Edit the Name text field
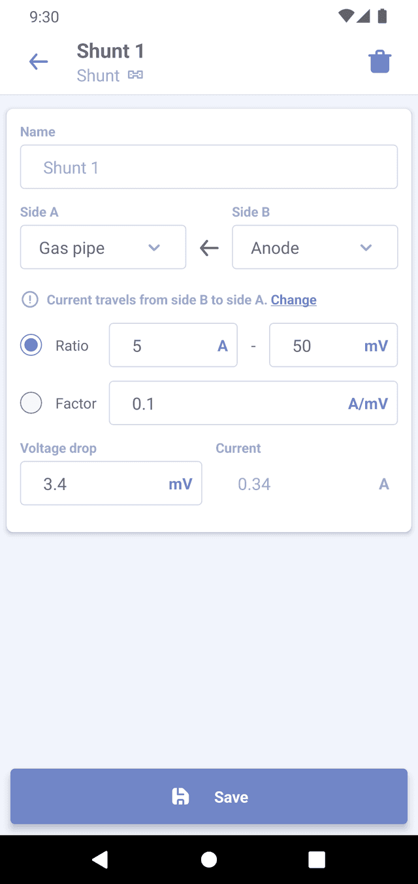This screenshot has height=884, width=418. click(x=209, y=167)
